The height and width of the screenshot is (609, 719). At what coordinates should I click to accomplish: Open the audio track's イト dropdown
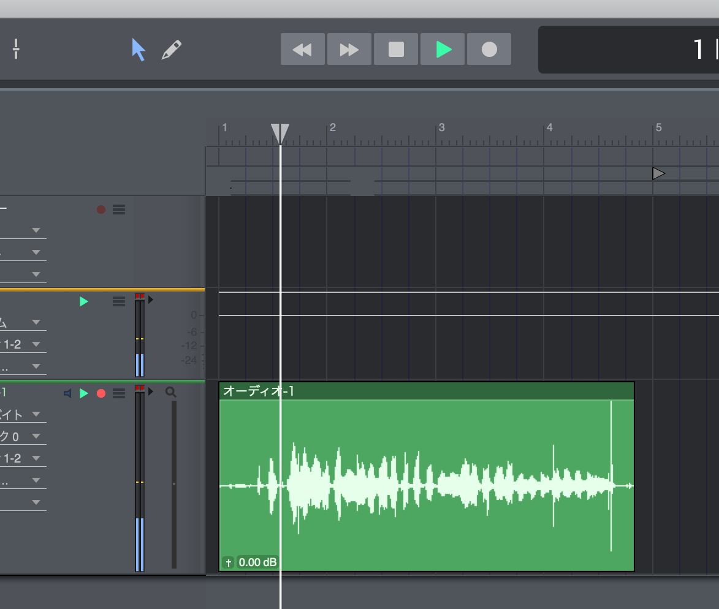coord(36,414)
